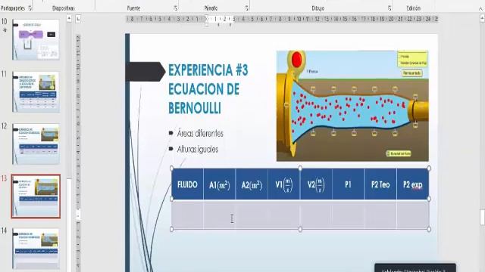
Task: Click the empty cell under P2 exp
Action: pos(413,215)
